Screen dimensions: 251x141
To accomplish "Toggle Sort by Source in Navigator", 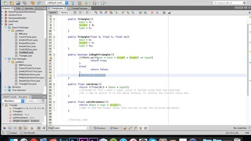I will click(x=44, y=128).
